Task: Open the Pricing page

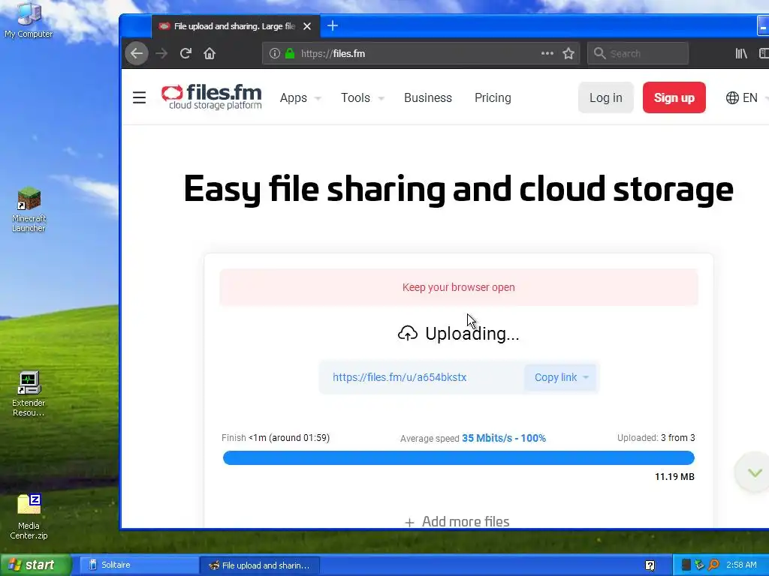Action: [493, 98]
